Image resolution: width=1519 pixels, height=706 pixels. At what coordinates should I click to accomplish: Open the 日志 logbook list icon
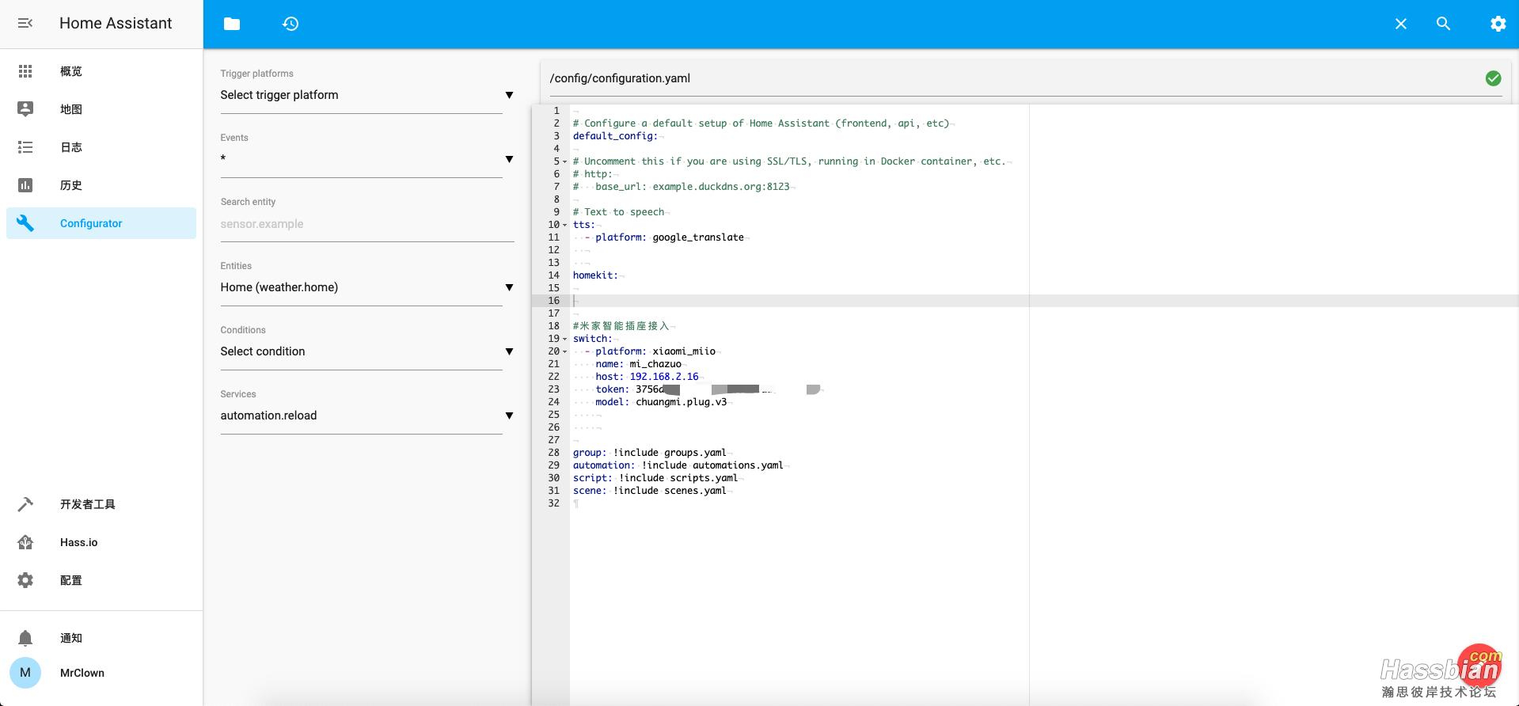[25, 147]
